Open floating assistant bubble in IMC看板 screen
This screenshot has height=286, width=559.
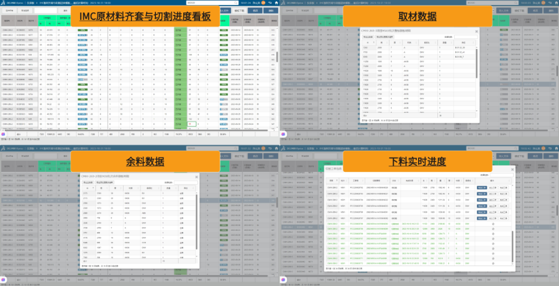[4, 134]
